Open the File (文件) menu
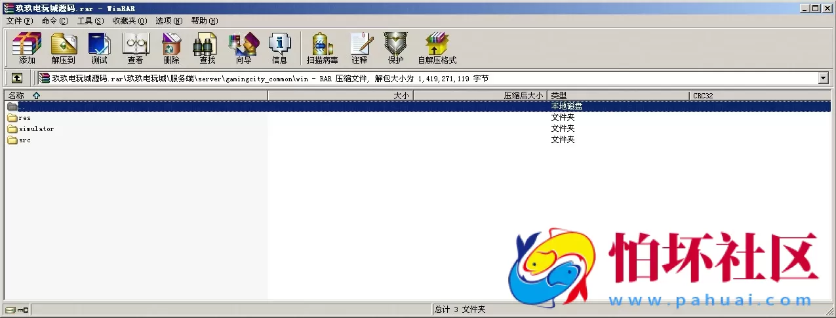Viewport: 836px width, 318px height. click(19, 21)
